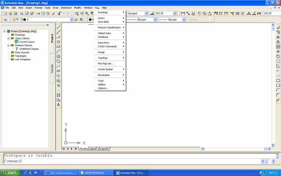Click the Plot printer icon
The width and height of the screenshot is (281, 176).
pyautogui.click(x=22, y=13)
